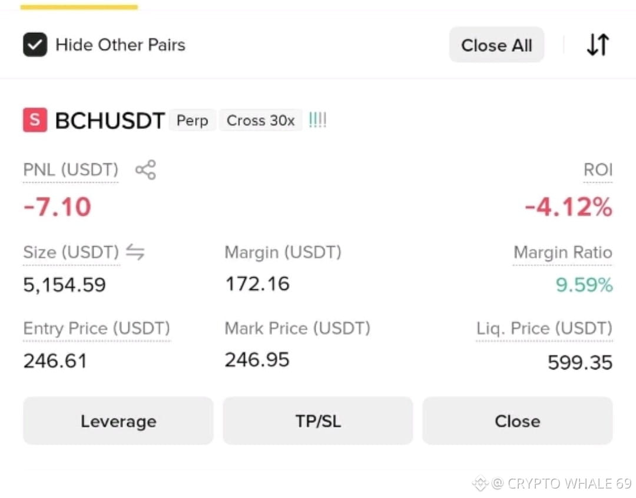Click the Leverage button
636x498 pixels.
point(118,421)
